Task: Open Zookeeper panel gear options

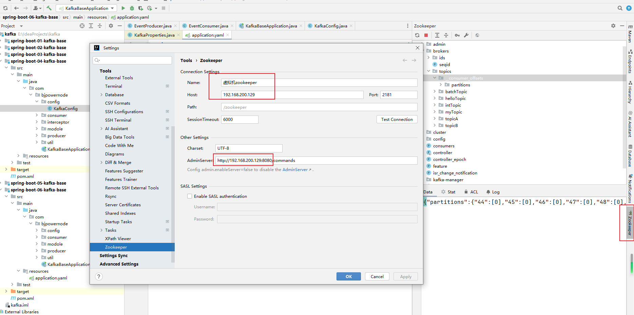Action: (x=613, y=26)
